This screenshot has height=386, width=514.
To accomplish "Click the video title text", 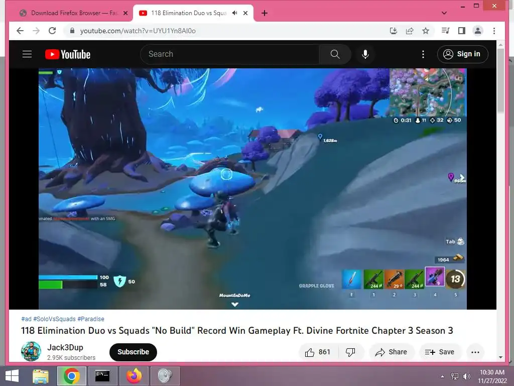I will tap(237, 331).
